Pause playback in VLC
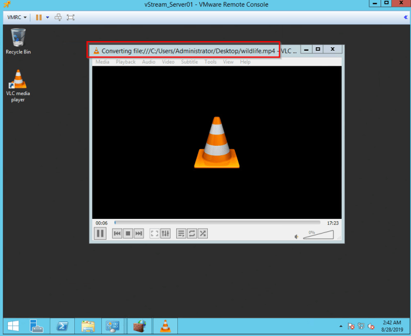The width and height of the screenshot is (411, 336). point(100,233)
